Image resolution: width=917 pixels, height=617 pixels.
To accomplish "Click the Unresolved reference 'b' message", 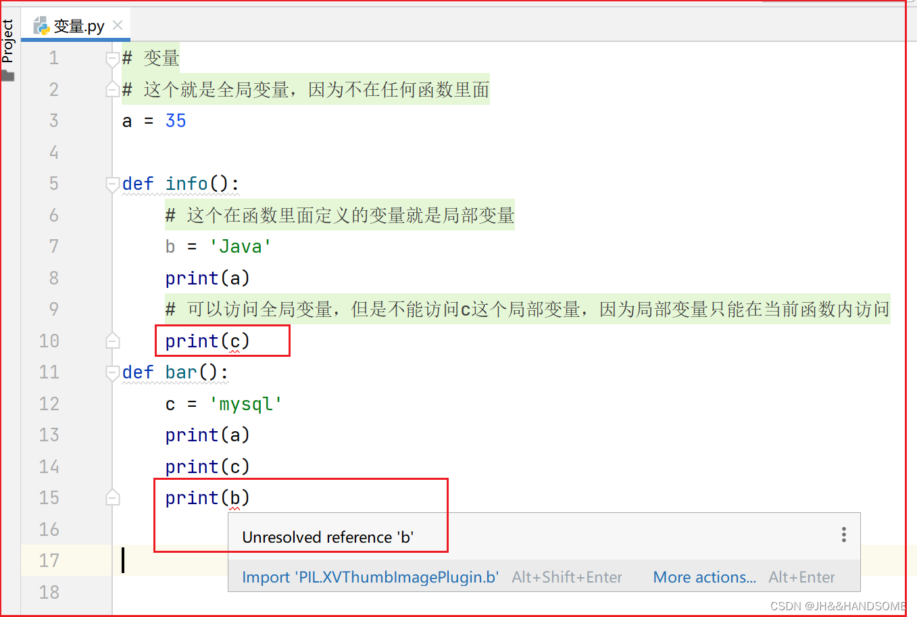I will tap(328, 537).
